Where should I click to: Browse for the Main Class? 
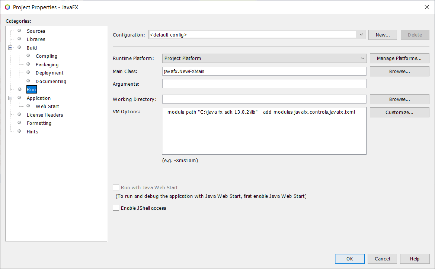[x=399, y=72]
